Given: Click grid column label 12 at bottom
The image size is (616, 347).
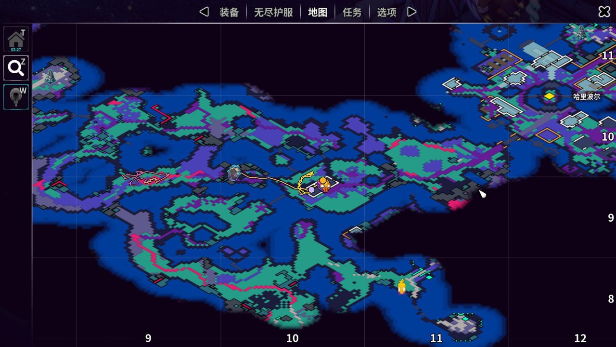Looking at the screenshot, I should click(580, 338).
